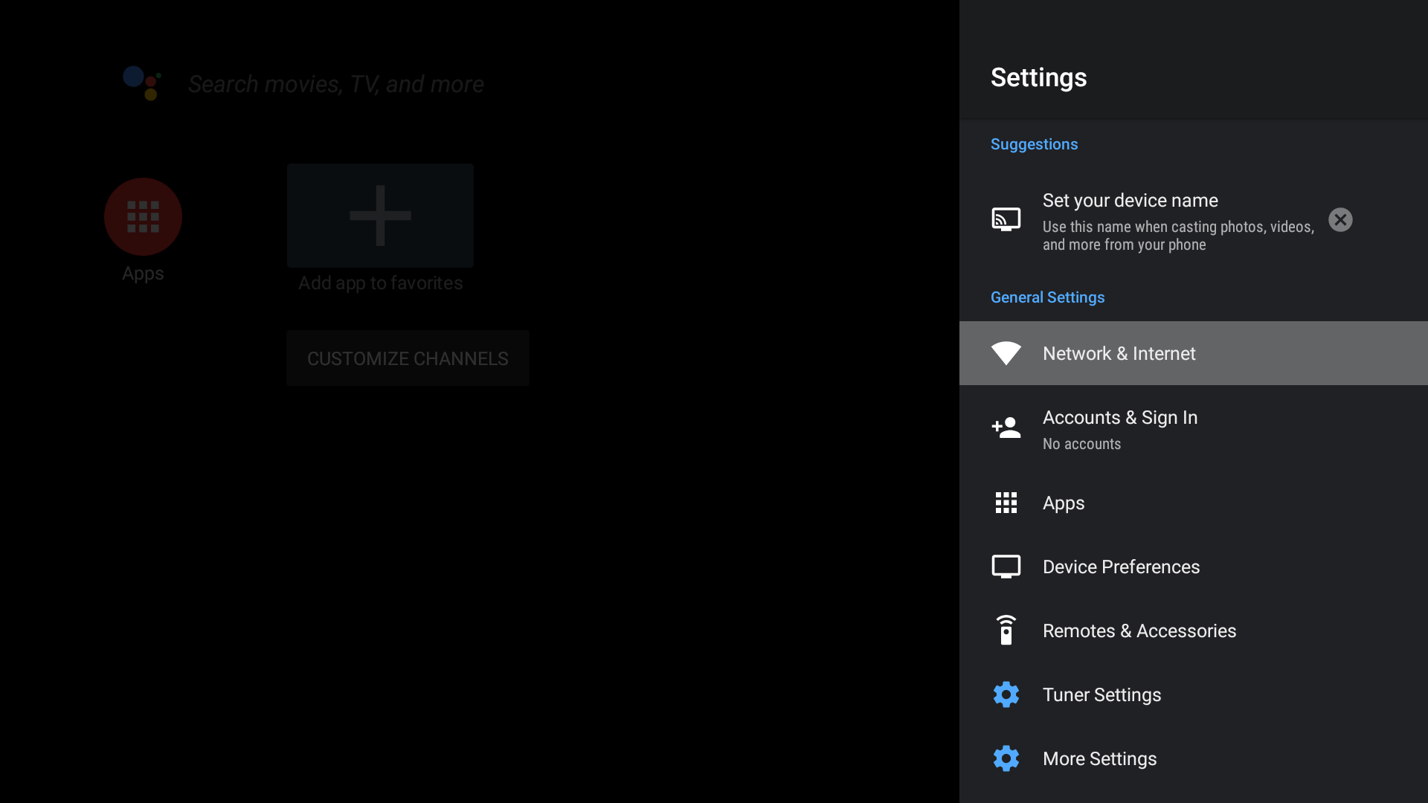Select the Remotes & Accessories remote icon

1006,630
